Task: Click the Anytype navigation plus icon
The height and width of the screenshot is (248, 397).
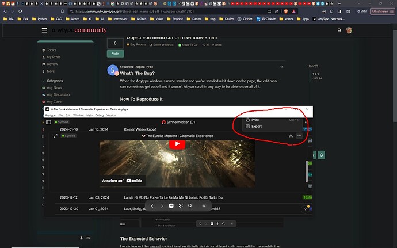Action: coord(171,205)
